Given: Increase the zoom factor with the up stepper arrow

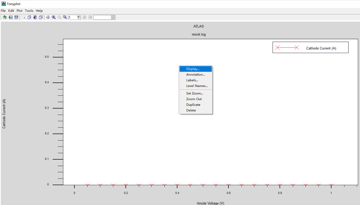Looking at the screenshot, I should (78, 16).
